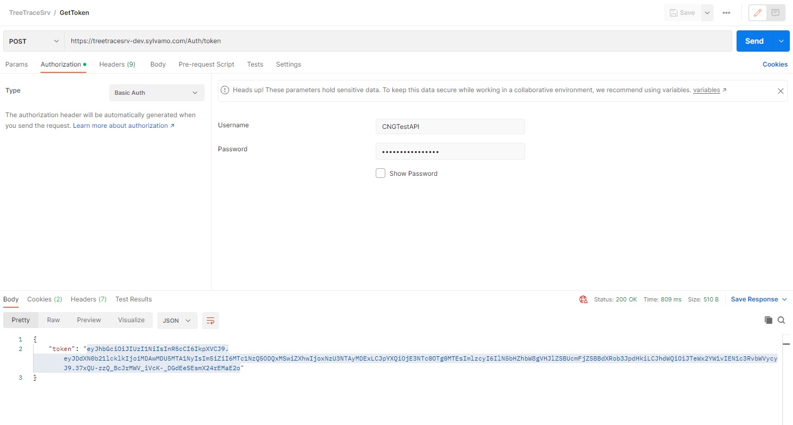This screenshot has width=793, height=425.
Task: Click the SSL certificate warning icon near Status
Action: tap(584, 299)
